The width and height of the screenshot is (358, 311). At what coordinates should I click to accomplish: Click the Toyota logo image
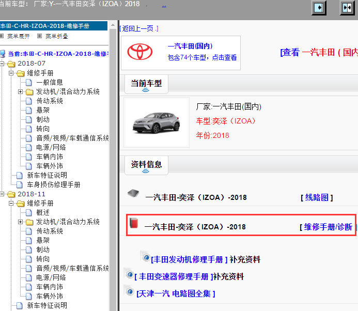click(x=139, y=52)
